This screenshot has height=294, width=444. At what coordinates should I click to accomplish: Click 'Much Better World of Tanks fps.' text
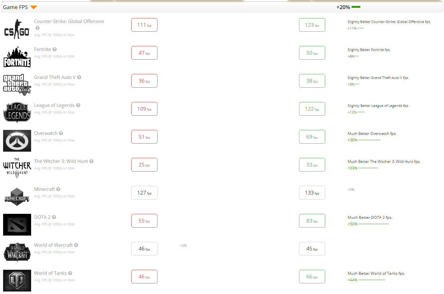(376, 273)
